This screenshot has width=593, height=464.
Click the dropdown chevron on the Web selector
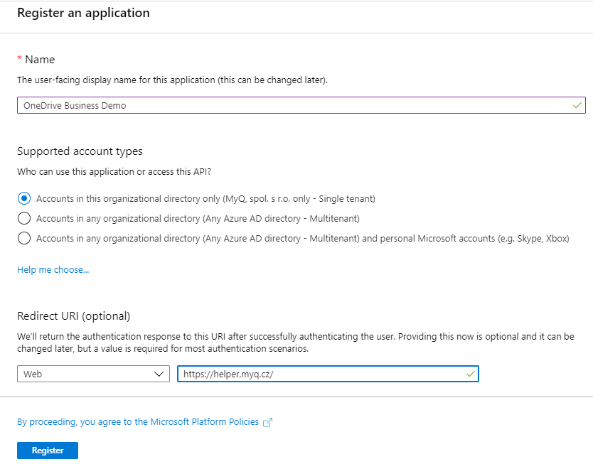(x=161, y=373)
